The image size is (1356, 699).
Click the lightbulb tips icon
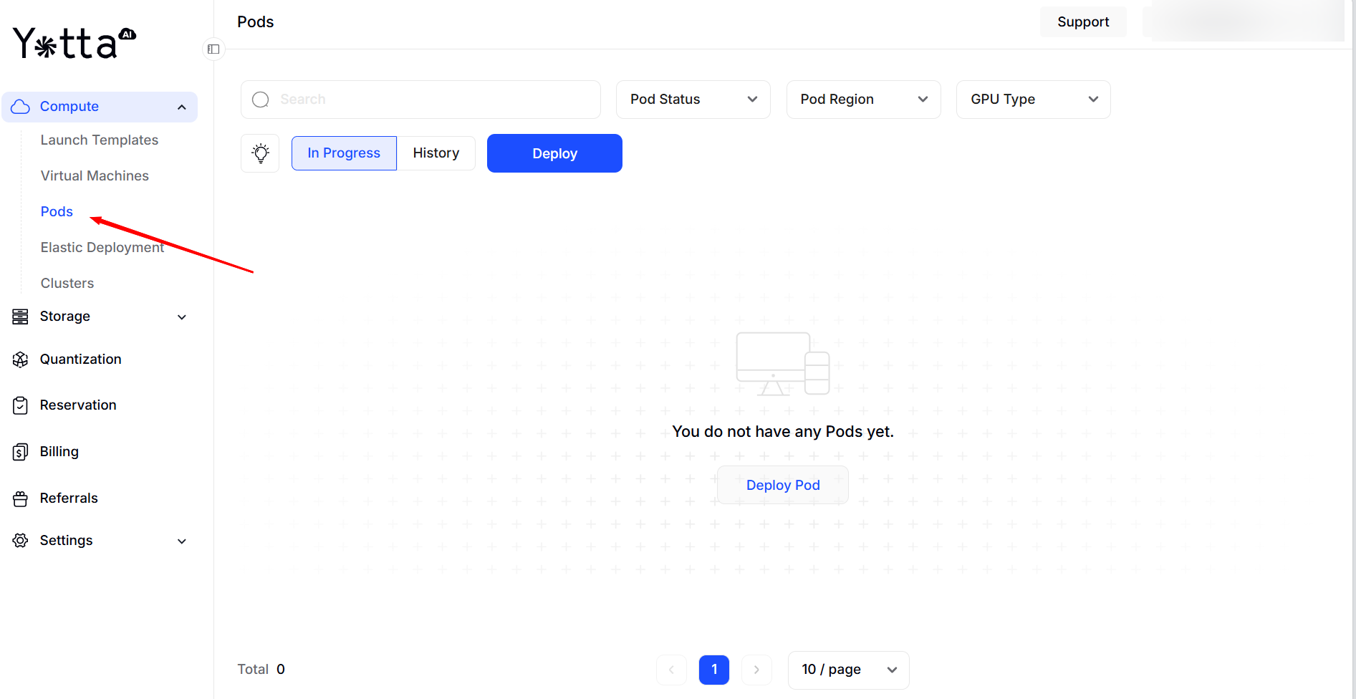(260, 153)
